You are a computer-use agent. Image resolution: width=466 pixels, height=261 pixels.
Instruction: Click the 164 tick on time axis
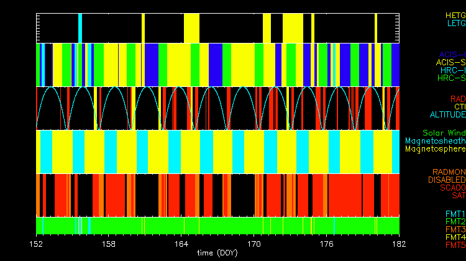181,244
